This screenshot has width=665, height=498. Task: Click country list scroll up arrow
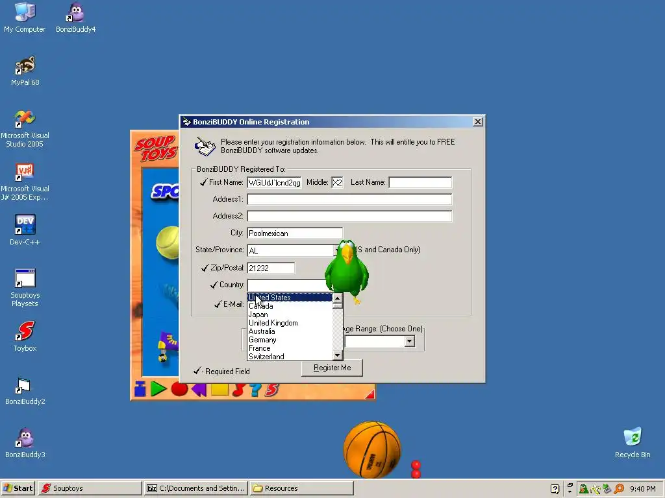(337, 298)
